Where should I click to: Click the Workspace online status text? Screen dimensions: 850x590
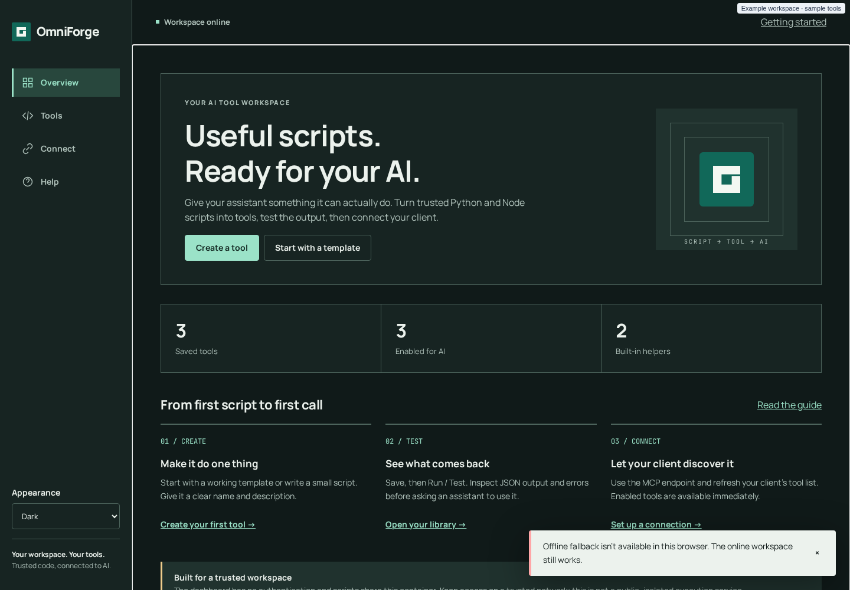197,22
